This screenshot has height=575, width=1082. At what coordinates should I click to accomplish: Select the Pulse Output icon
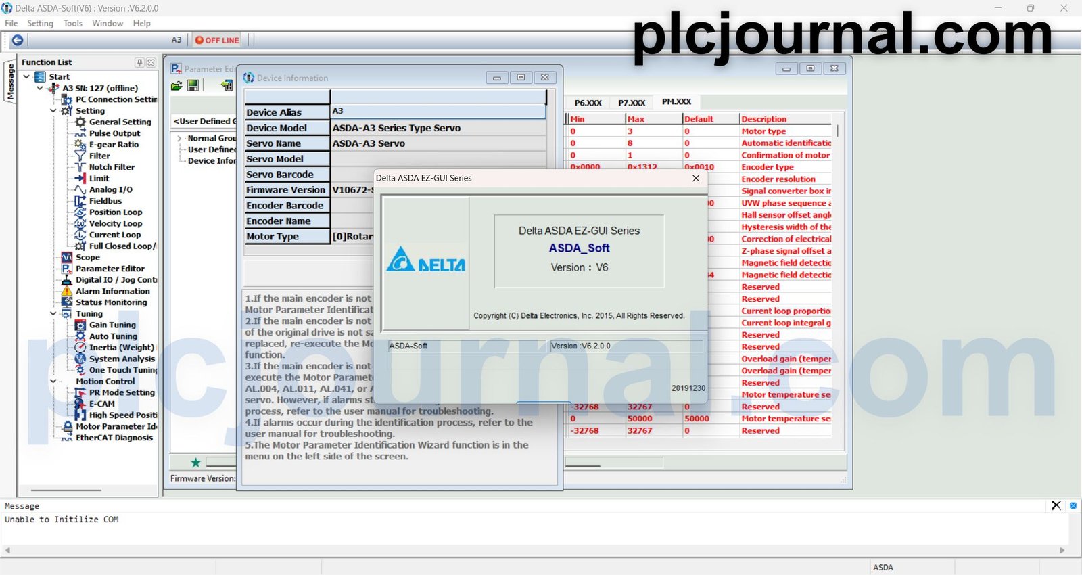pos(80,133)
